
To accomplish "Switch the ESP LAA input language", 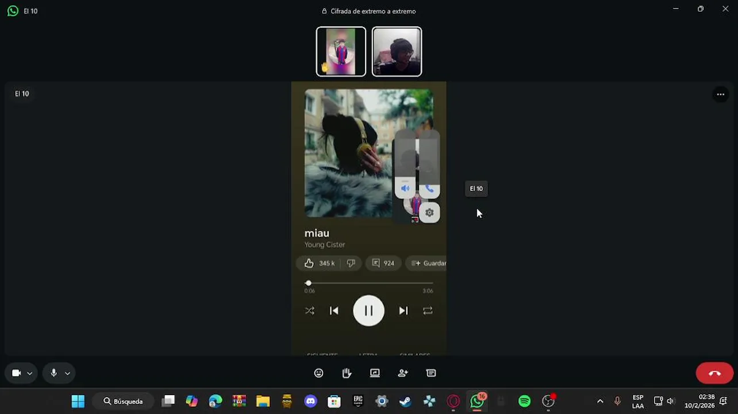I will pyautogui.click(x=638, y=401).
